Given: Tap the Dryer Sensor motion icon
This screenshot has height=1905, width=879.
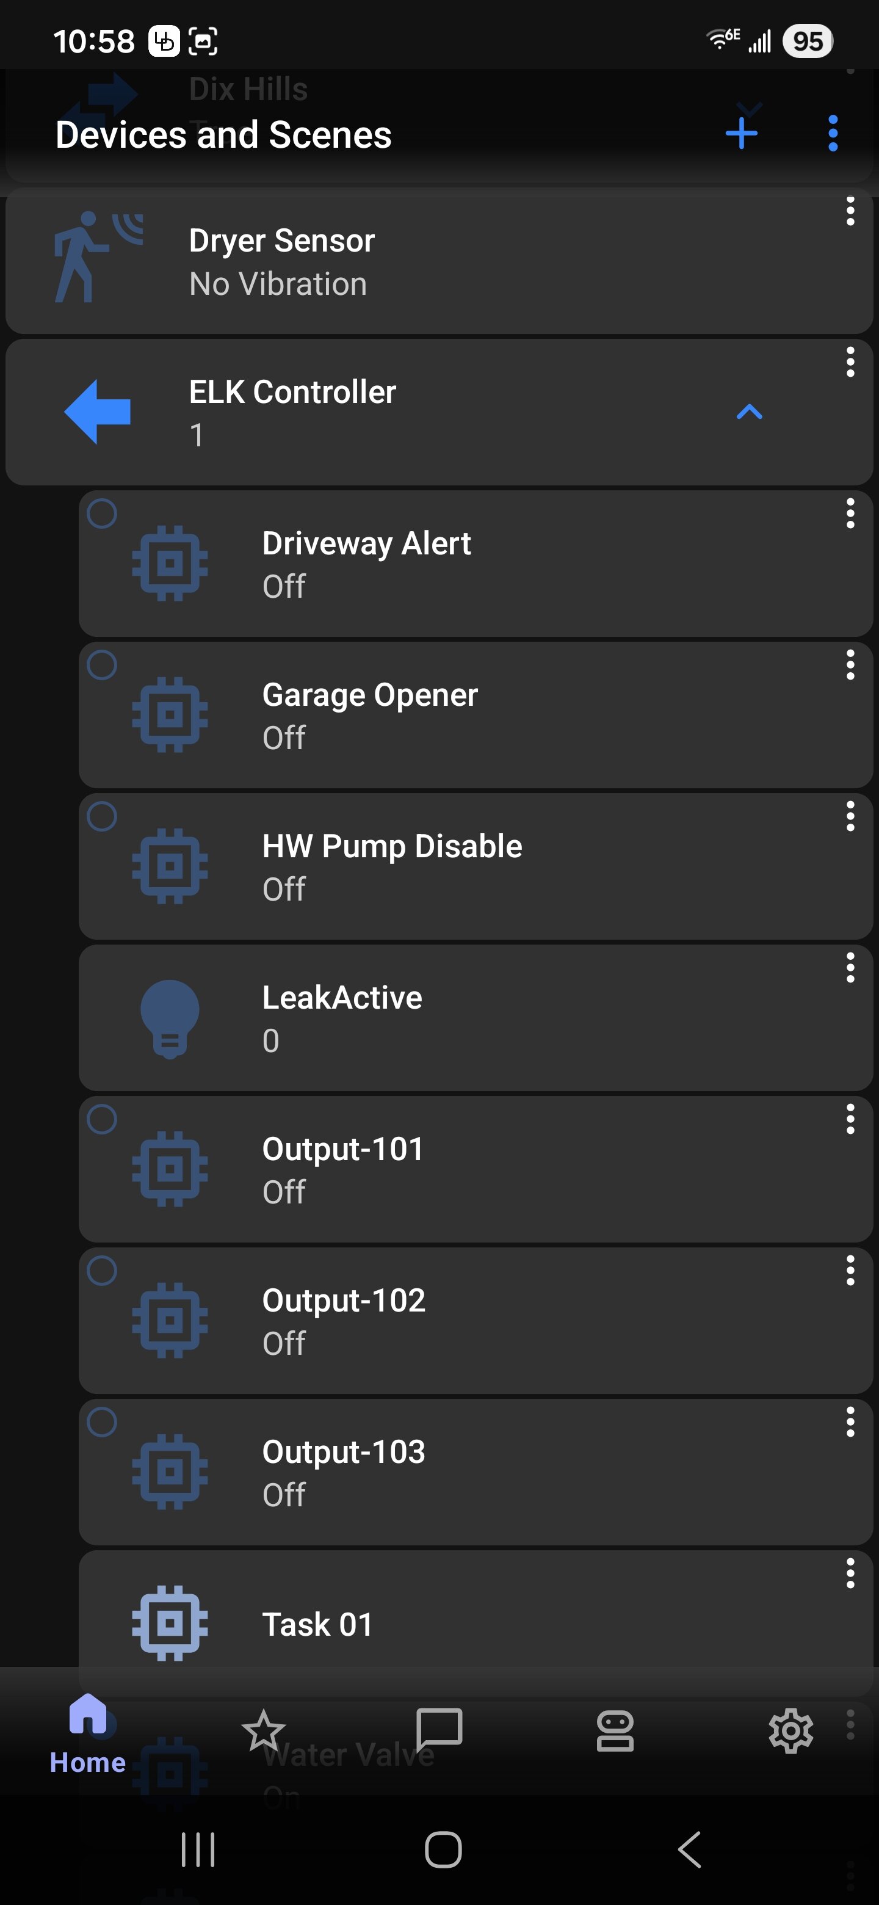Looking at the screenshot, I should 98,257.
